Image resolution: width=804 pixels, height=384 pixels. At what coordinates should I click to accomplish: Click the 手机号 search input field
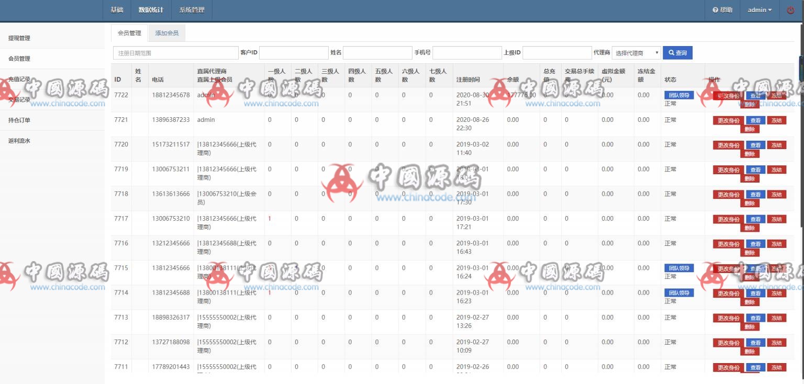coord(467,53)
